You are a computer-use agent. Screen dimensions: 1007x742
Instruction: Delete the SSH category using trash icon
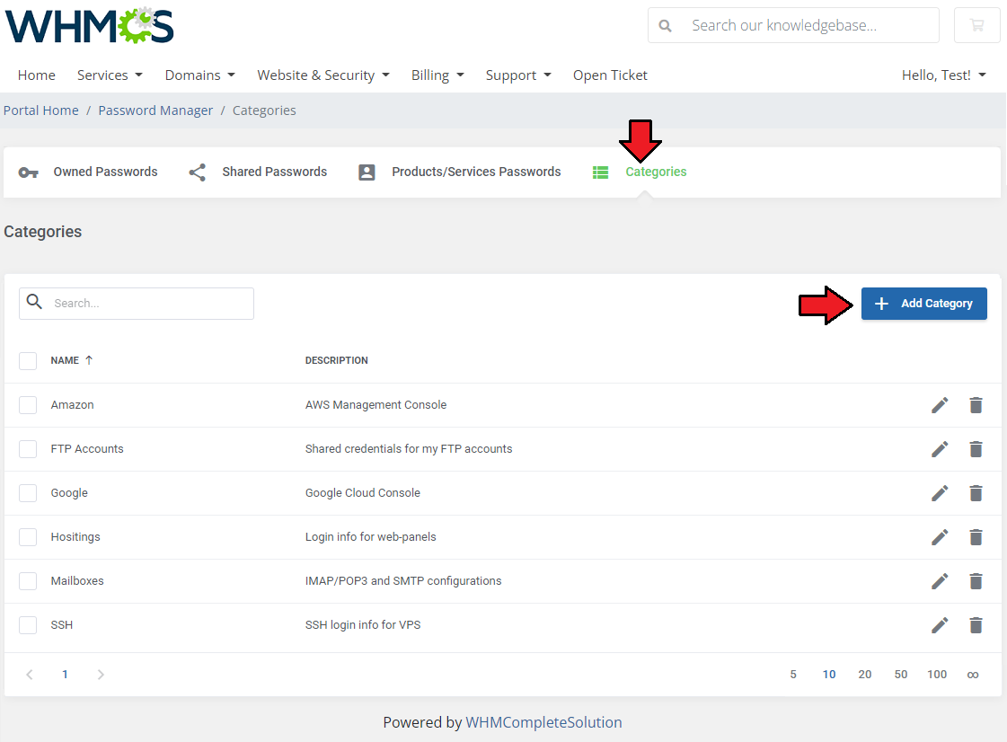(976, 625)
